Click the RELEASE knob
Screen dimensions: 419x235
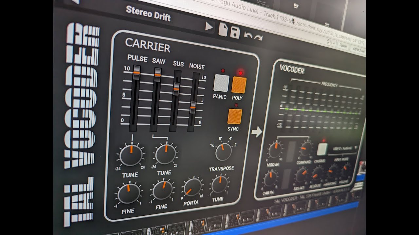(317, 173)
